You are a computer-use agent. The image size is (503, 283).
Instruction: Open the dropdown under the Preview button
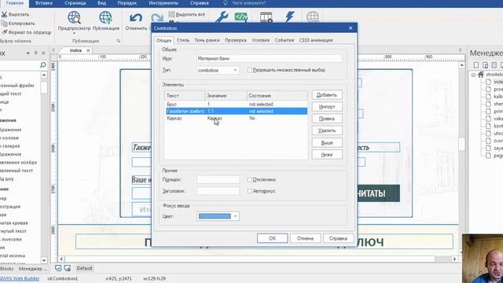pyautogui.click(x=74, y=33)
